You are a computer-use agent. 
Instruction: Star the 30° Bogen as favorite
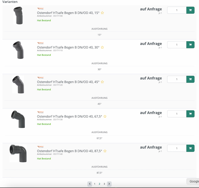pos(102,48)
